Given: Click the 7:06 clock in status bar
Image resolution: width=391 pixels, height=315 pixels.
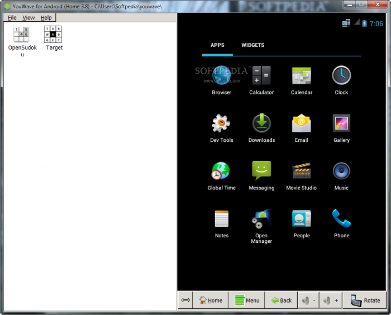Looking at the screenshot, I should (x=376, y=23).
